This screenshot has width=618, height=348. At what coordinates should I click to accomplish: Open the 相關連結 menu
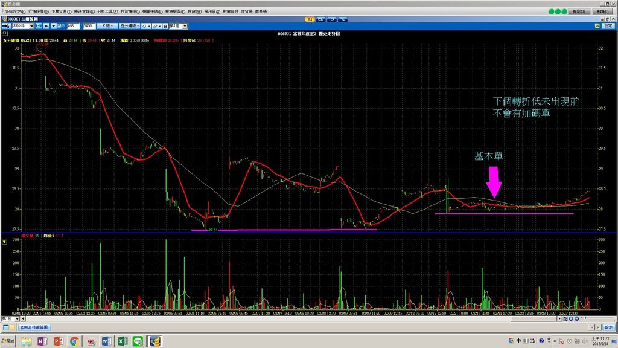click(152, 11)
